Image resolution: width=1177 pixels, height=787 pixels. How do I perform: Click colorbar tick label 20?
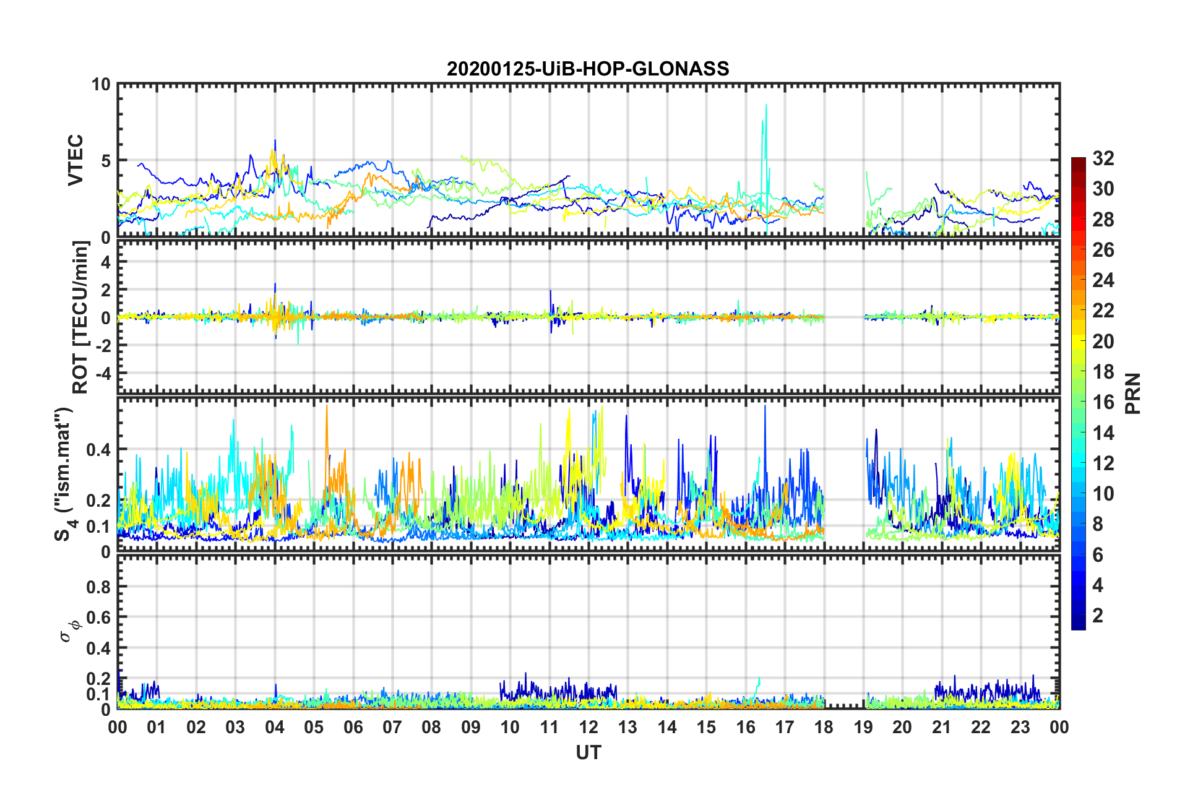click(x=1103, y=342)
